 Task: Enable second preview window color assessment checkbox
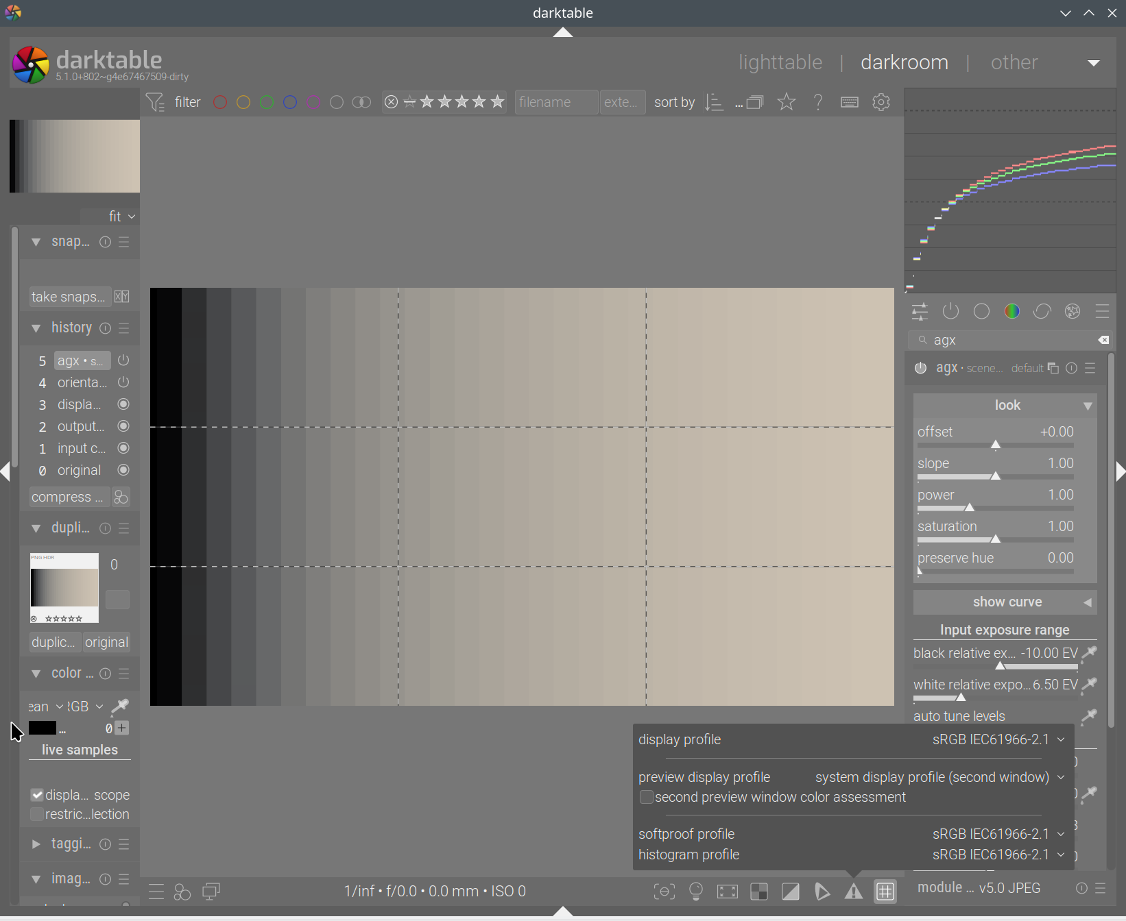(x=646, y=798)
